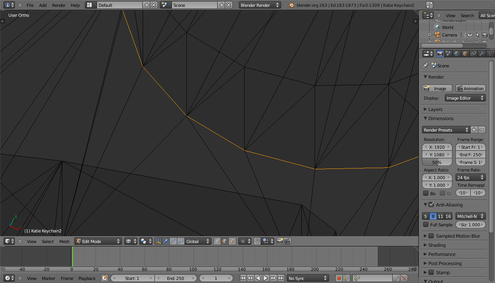This screenshot has height=283, width=495.
Task: Disable the Anti-Aliasing checkbox
Action: click(431, 205)
